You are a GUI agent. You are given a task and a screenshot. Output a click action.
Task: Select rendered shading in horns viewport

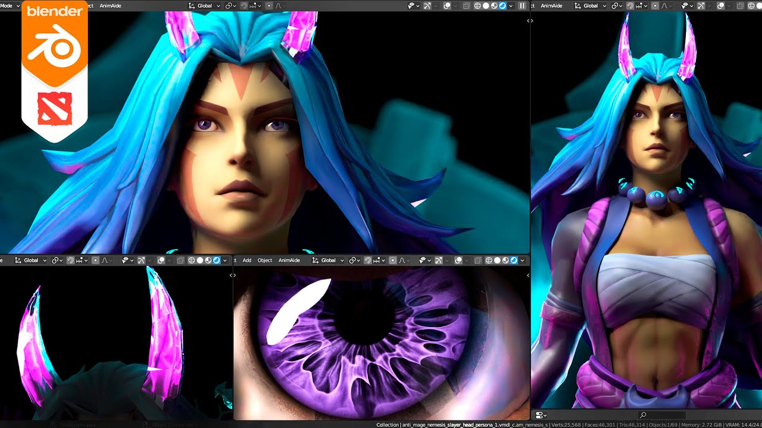(x=216, y=260)
